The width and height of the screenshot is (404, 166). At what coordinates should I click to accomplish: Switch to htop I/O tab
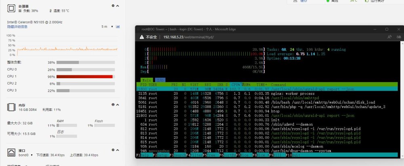click(160, 80)
